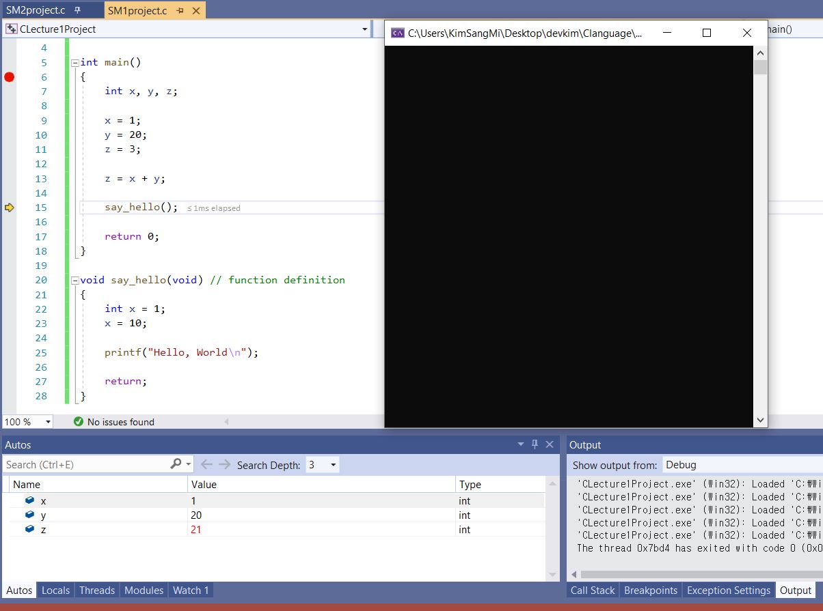Click the Type column header in Autos
This screenshot has width=823, height=611.
coord(500,484)
